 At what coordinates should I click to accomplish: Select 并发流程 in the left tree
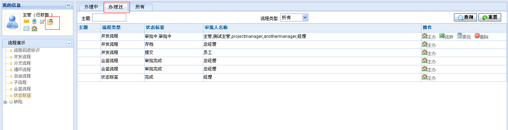click(x=22, y=57)
